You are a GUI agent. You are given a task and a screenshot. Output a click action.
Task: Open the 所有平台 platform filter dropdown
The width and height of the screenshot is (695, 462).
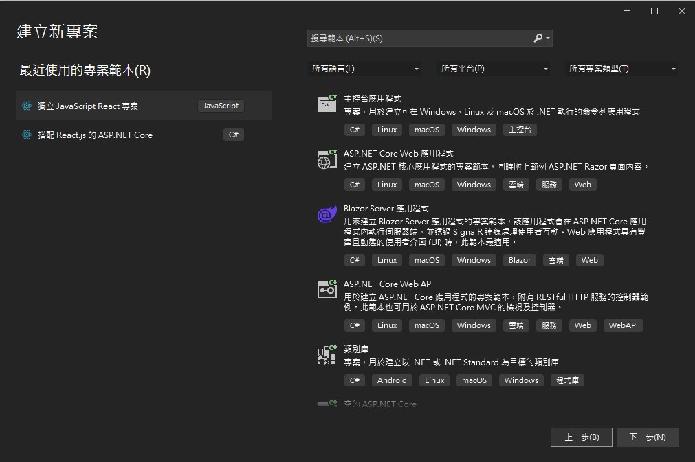coord(494,69)
